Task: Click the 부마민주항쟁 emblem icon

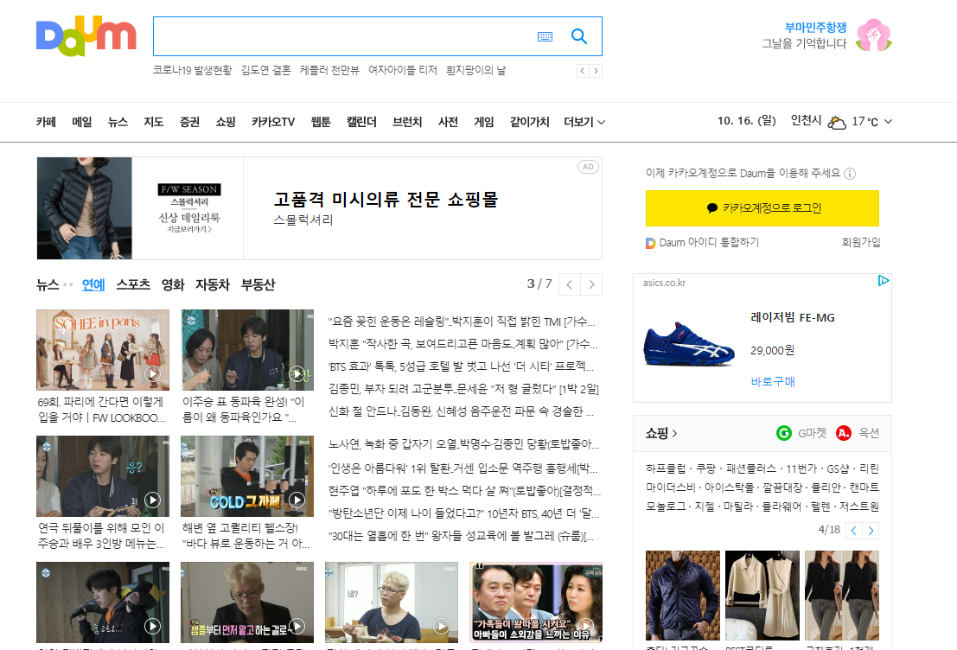Action: [873, 36]
